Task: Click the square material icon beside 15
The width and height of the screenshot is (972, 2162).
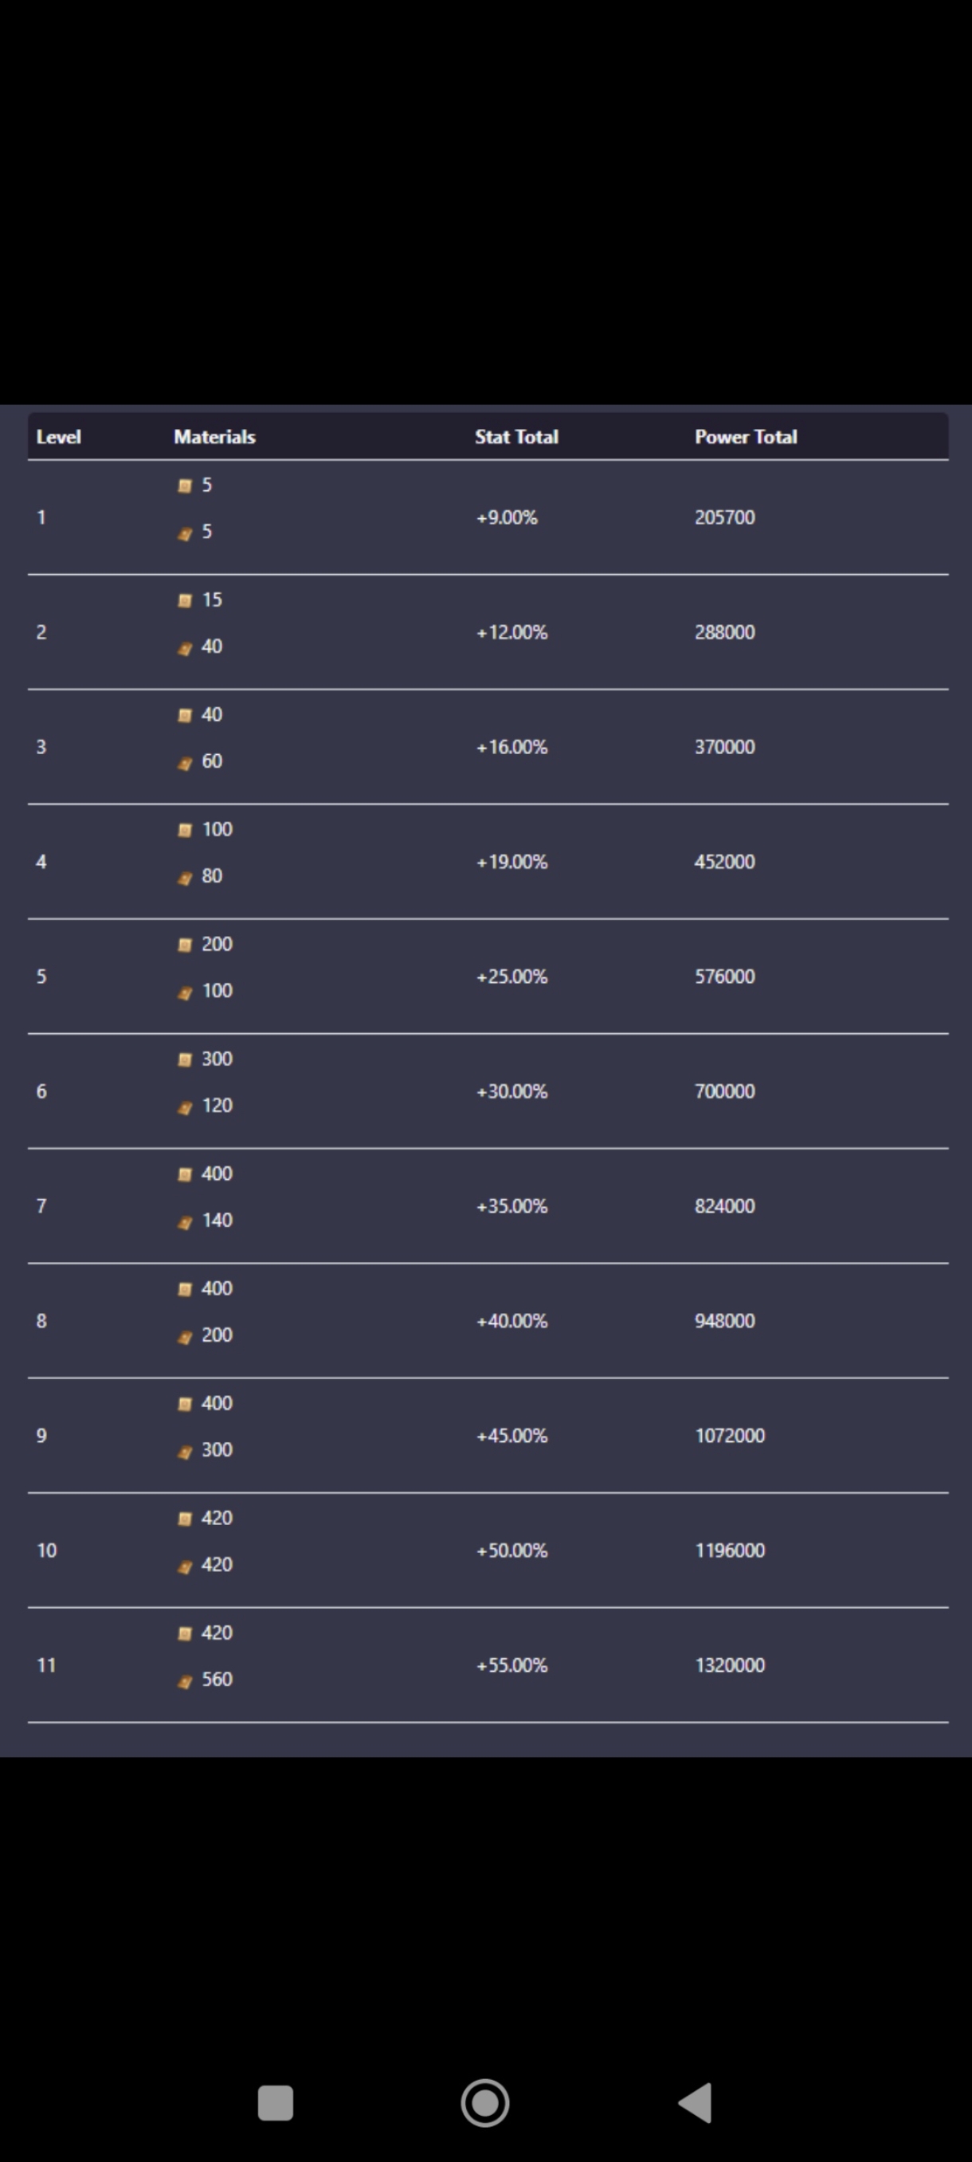Action: tap(186, 600)
